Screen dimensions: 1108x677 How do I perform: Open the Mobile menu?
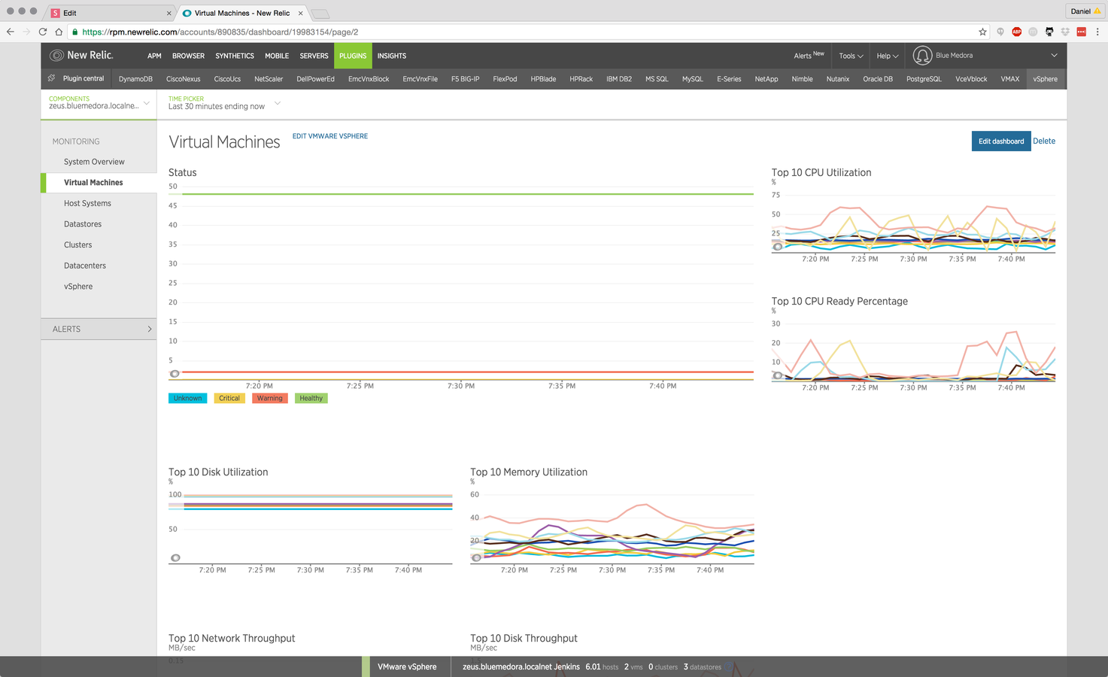tap(277, 56)
